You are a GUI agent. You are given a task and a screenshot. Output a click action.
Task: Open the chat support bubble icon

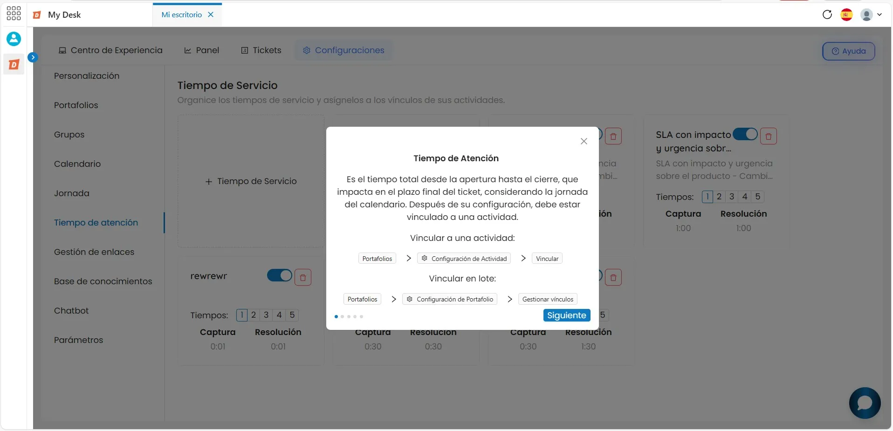865,403
